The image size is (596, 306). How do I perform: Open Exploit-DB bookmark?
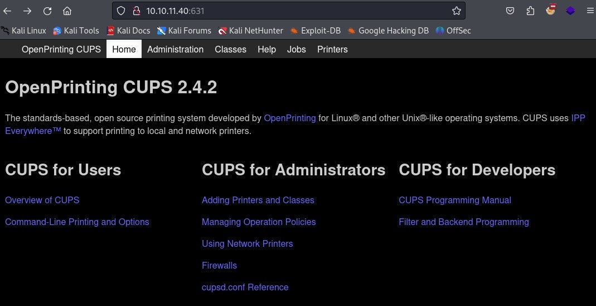(316, 31)
